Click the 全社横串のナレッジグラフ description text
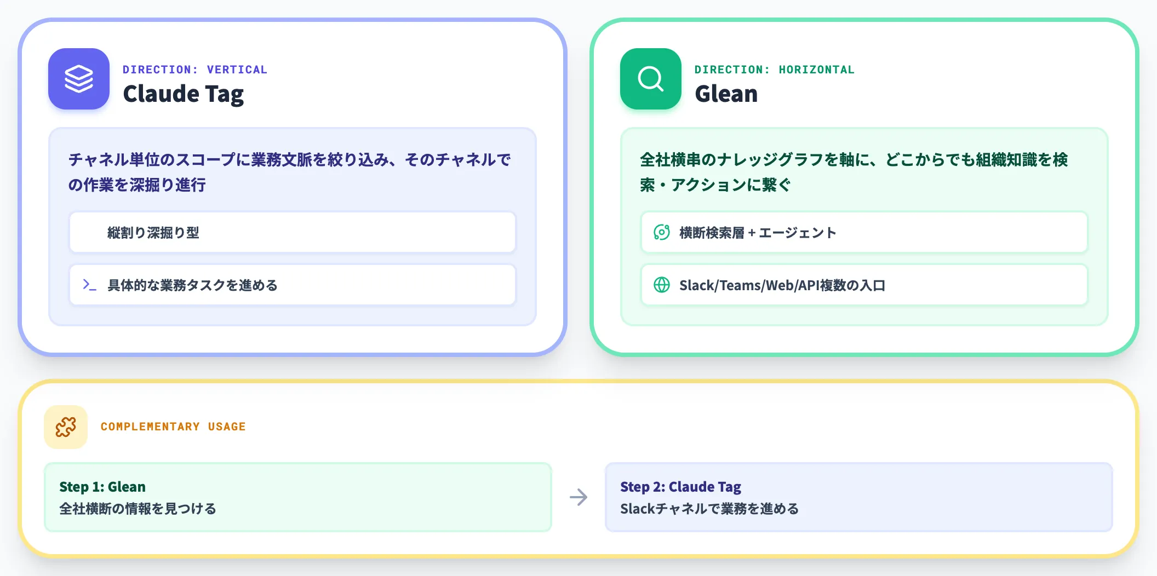The height and width of the screenshot is (576, 1157). pyautogui.click(x=854, y=172)
